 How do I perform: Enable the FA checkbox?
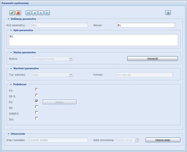(37, 89)
